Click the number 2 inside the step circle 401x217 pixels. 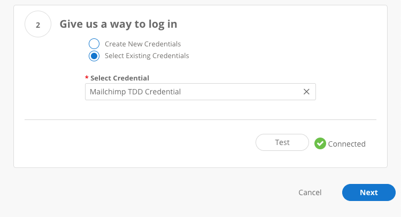pyautogui.click(x=38, y=25)
